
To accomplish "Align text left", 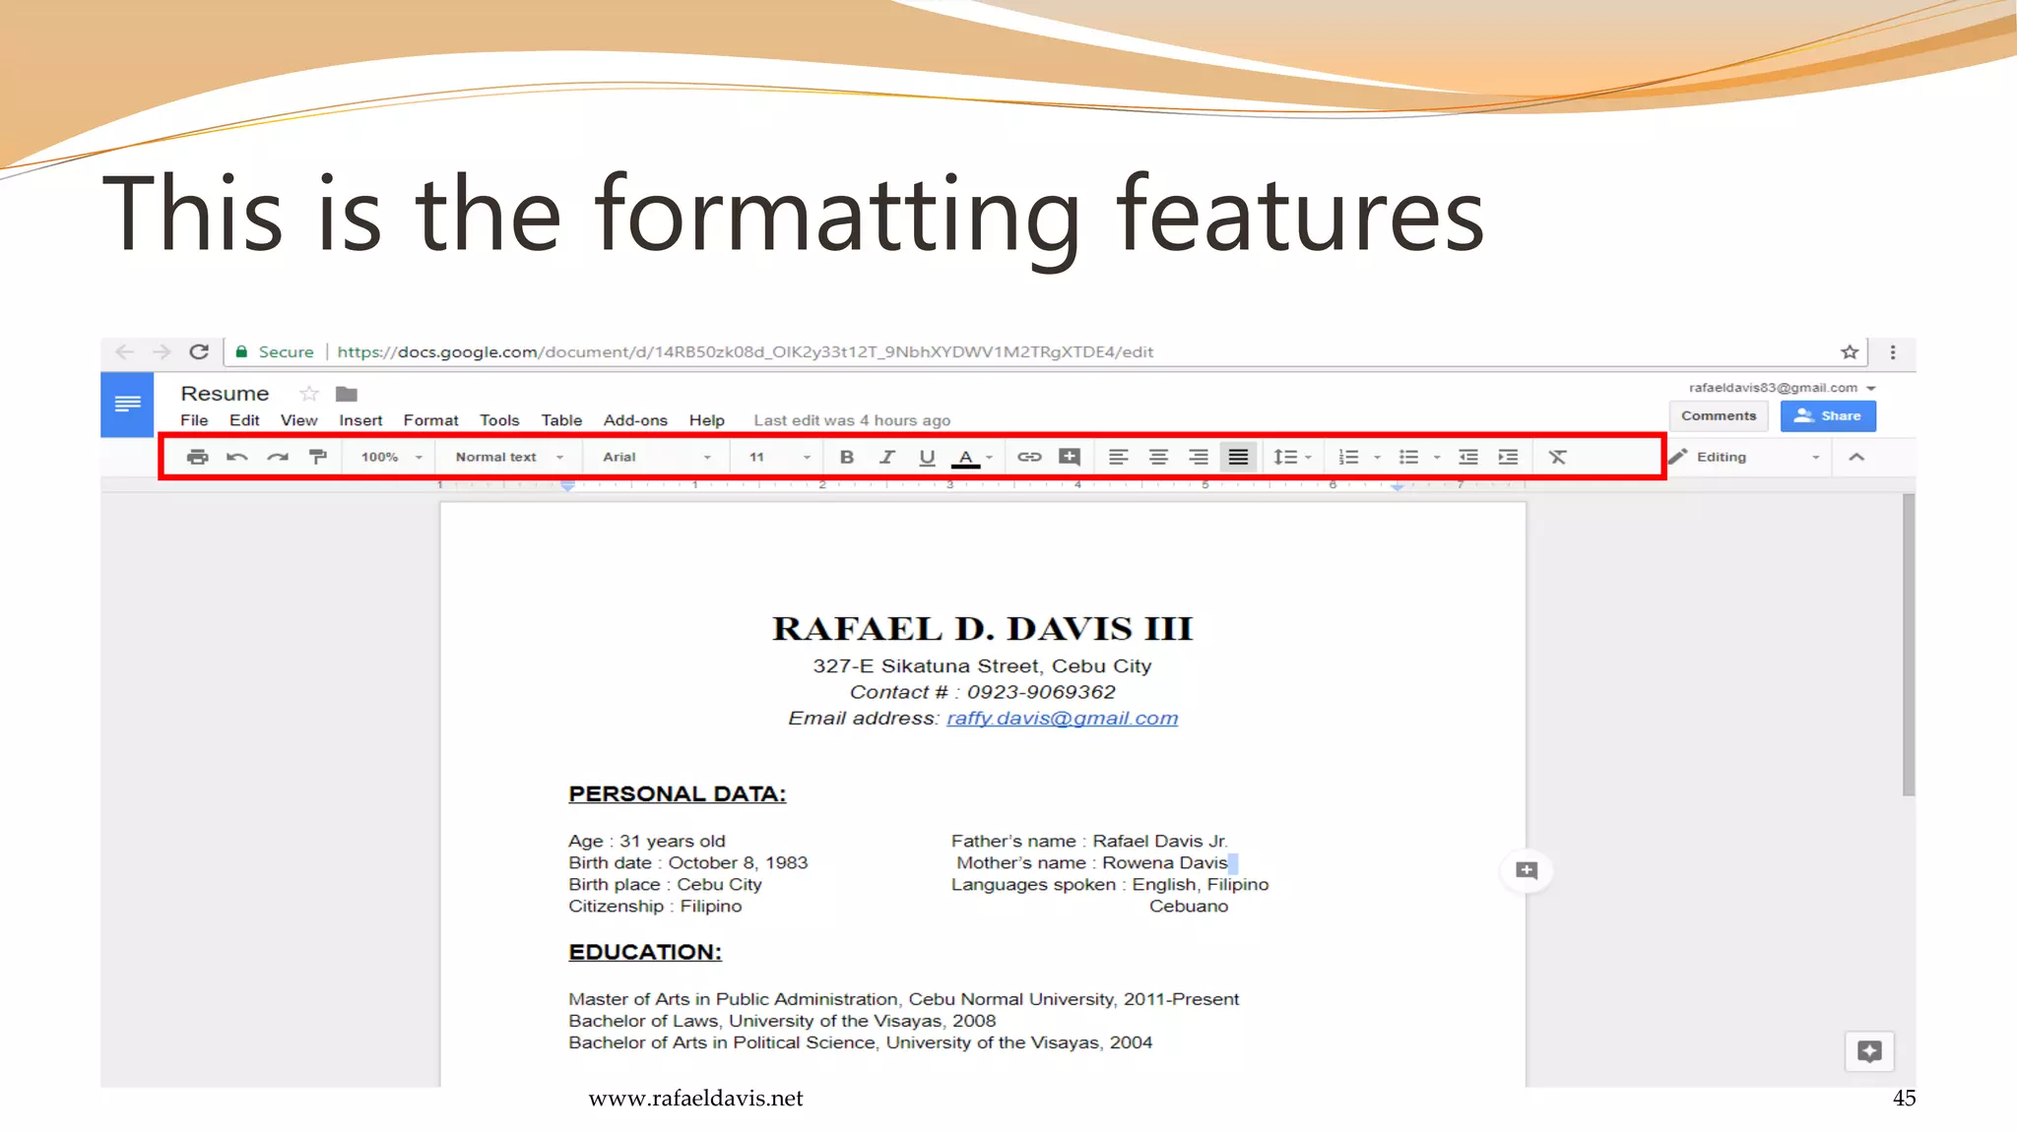I will (1118, 457).
